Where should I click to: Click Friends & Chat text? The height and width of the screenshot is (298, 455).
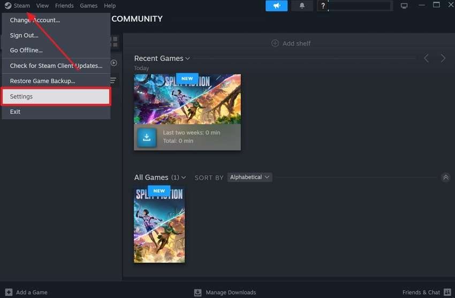point(421,292)
